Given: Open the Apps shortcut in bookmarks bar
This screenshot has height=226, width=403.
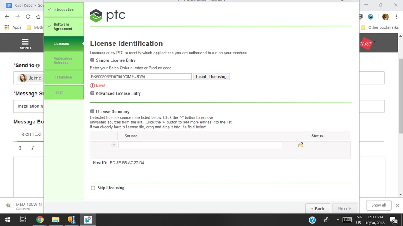Looking at the screenshot, I should (13, 27).
